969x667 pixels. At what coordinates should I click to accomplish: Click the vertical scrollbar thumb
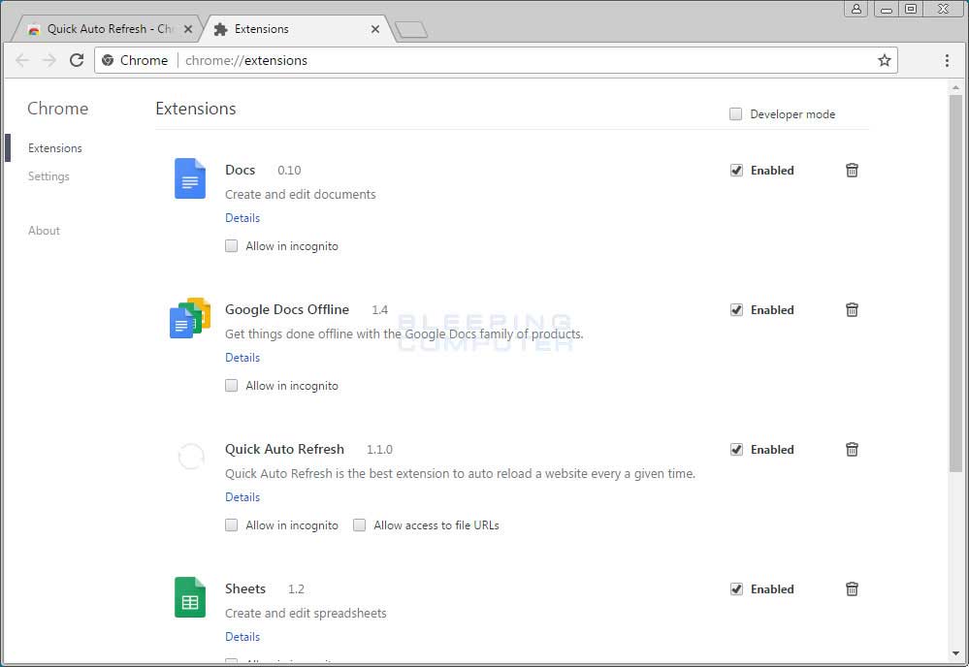(x=955, y=283)
